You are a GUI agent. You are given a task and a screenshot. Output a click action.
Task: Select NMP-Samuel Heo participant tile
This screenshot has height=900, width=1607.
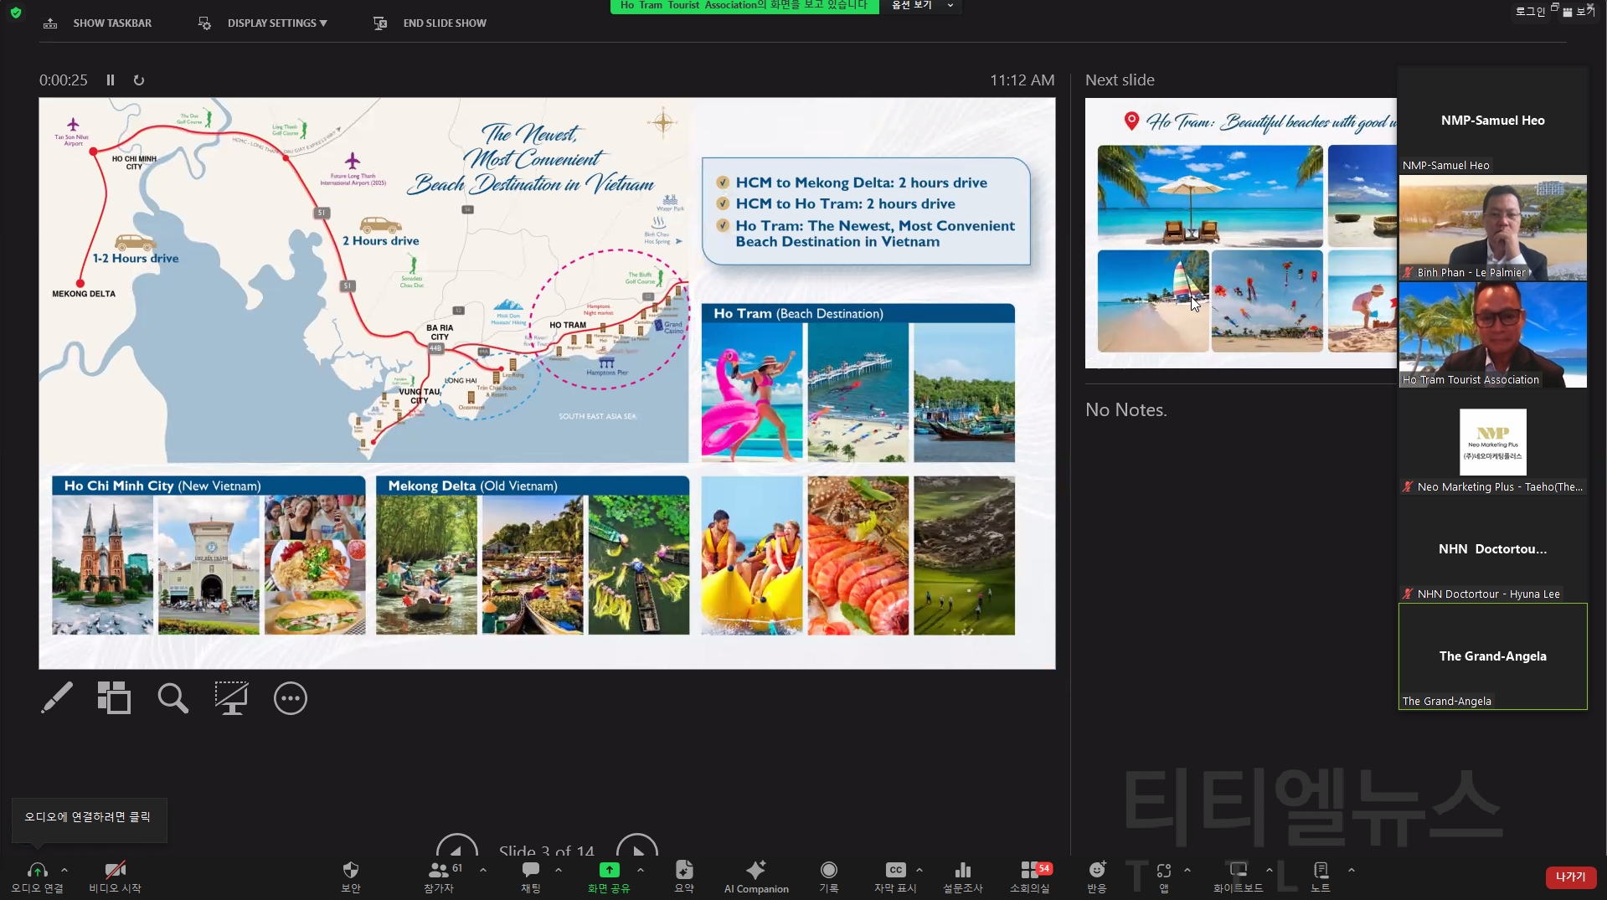(1492, 121)
